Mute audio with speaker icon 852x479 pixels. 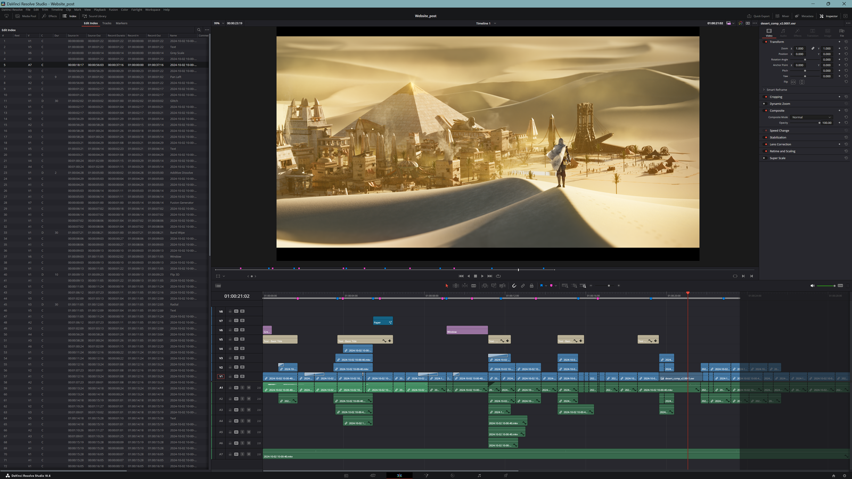(813, 286)
